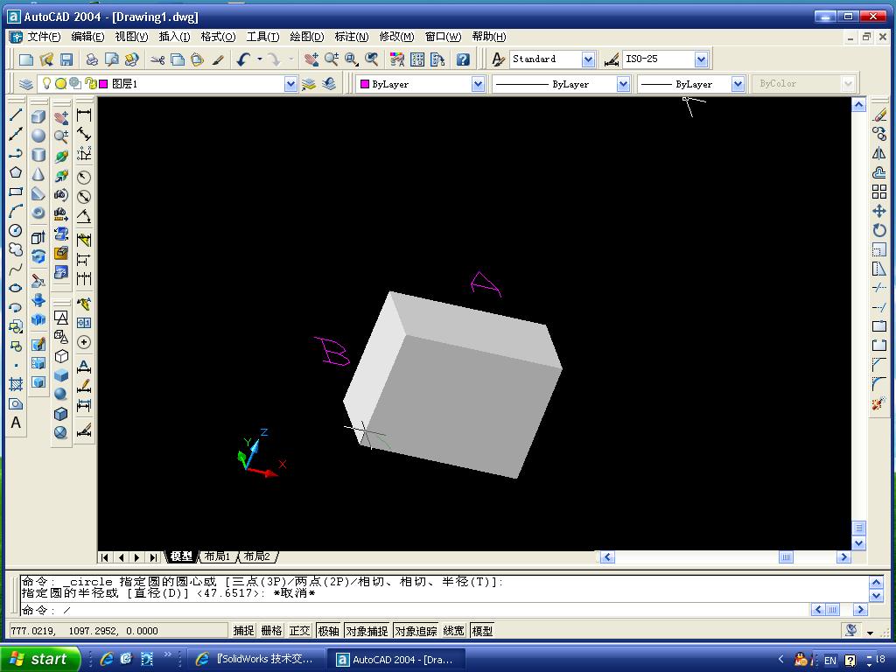Expand the Undo history dropdown arrow
896x672 pixels.
(x=260, y=59)
